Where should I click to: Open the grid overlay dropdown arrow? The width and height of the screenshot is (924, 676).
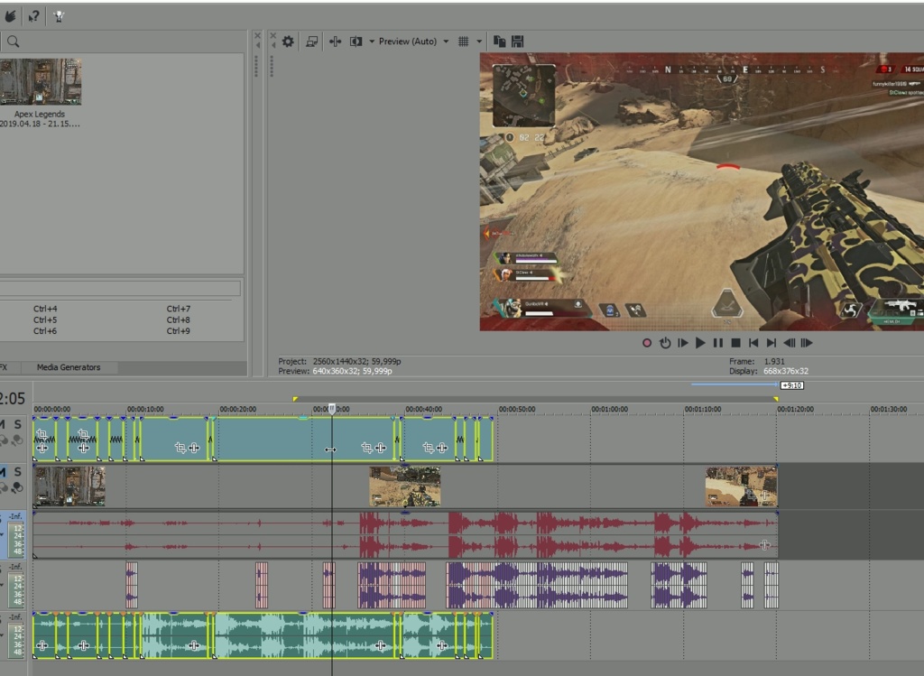479,41
